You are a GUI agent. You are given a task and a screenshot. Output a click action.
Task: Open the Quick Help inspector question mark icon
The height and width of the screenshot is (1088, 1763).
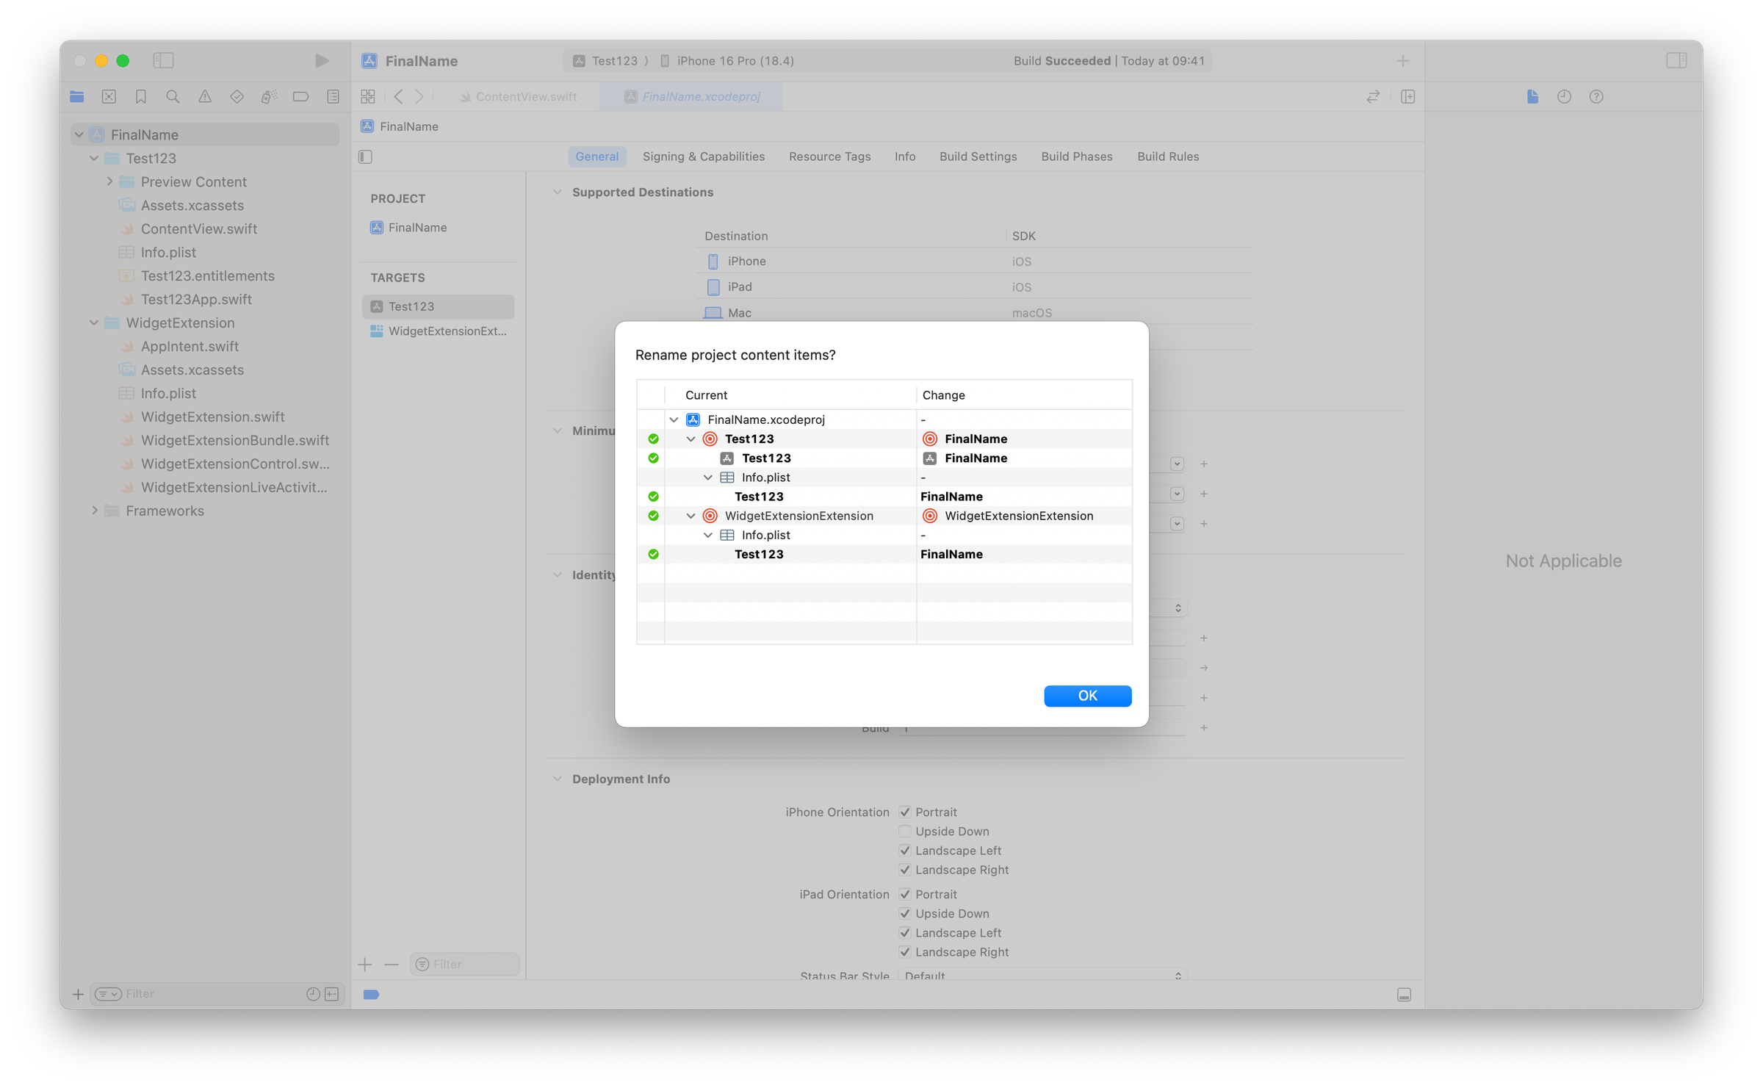point(1596,96)
